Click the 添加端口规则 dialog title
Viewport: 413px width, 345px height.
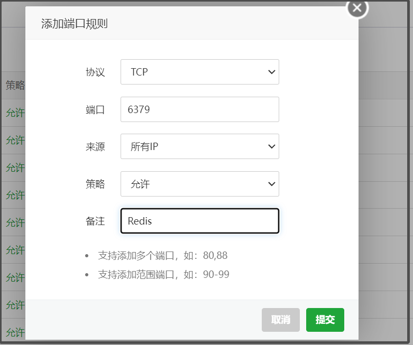[x=75, y=24]
